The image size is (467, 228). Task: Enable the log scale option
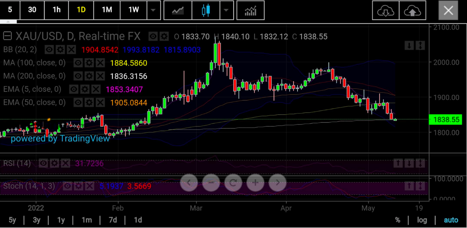click(x=422, y=220)
